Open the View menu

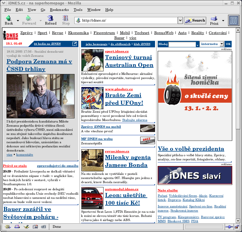coord(32,10)
